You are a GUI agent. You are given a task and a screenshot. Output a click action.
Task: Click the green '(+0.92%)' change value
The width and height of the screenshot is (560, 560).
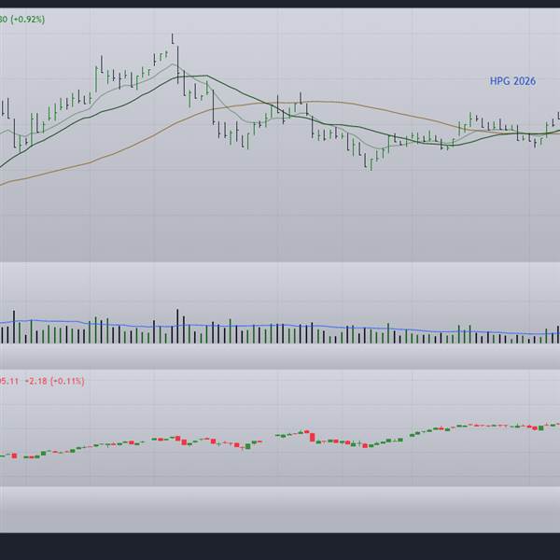[28, 20]
